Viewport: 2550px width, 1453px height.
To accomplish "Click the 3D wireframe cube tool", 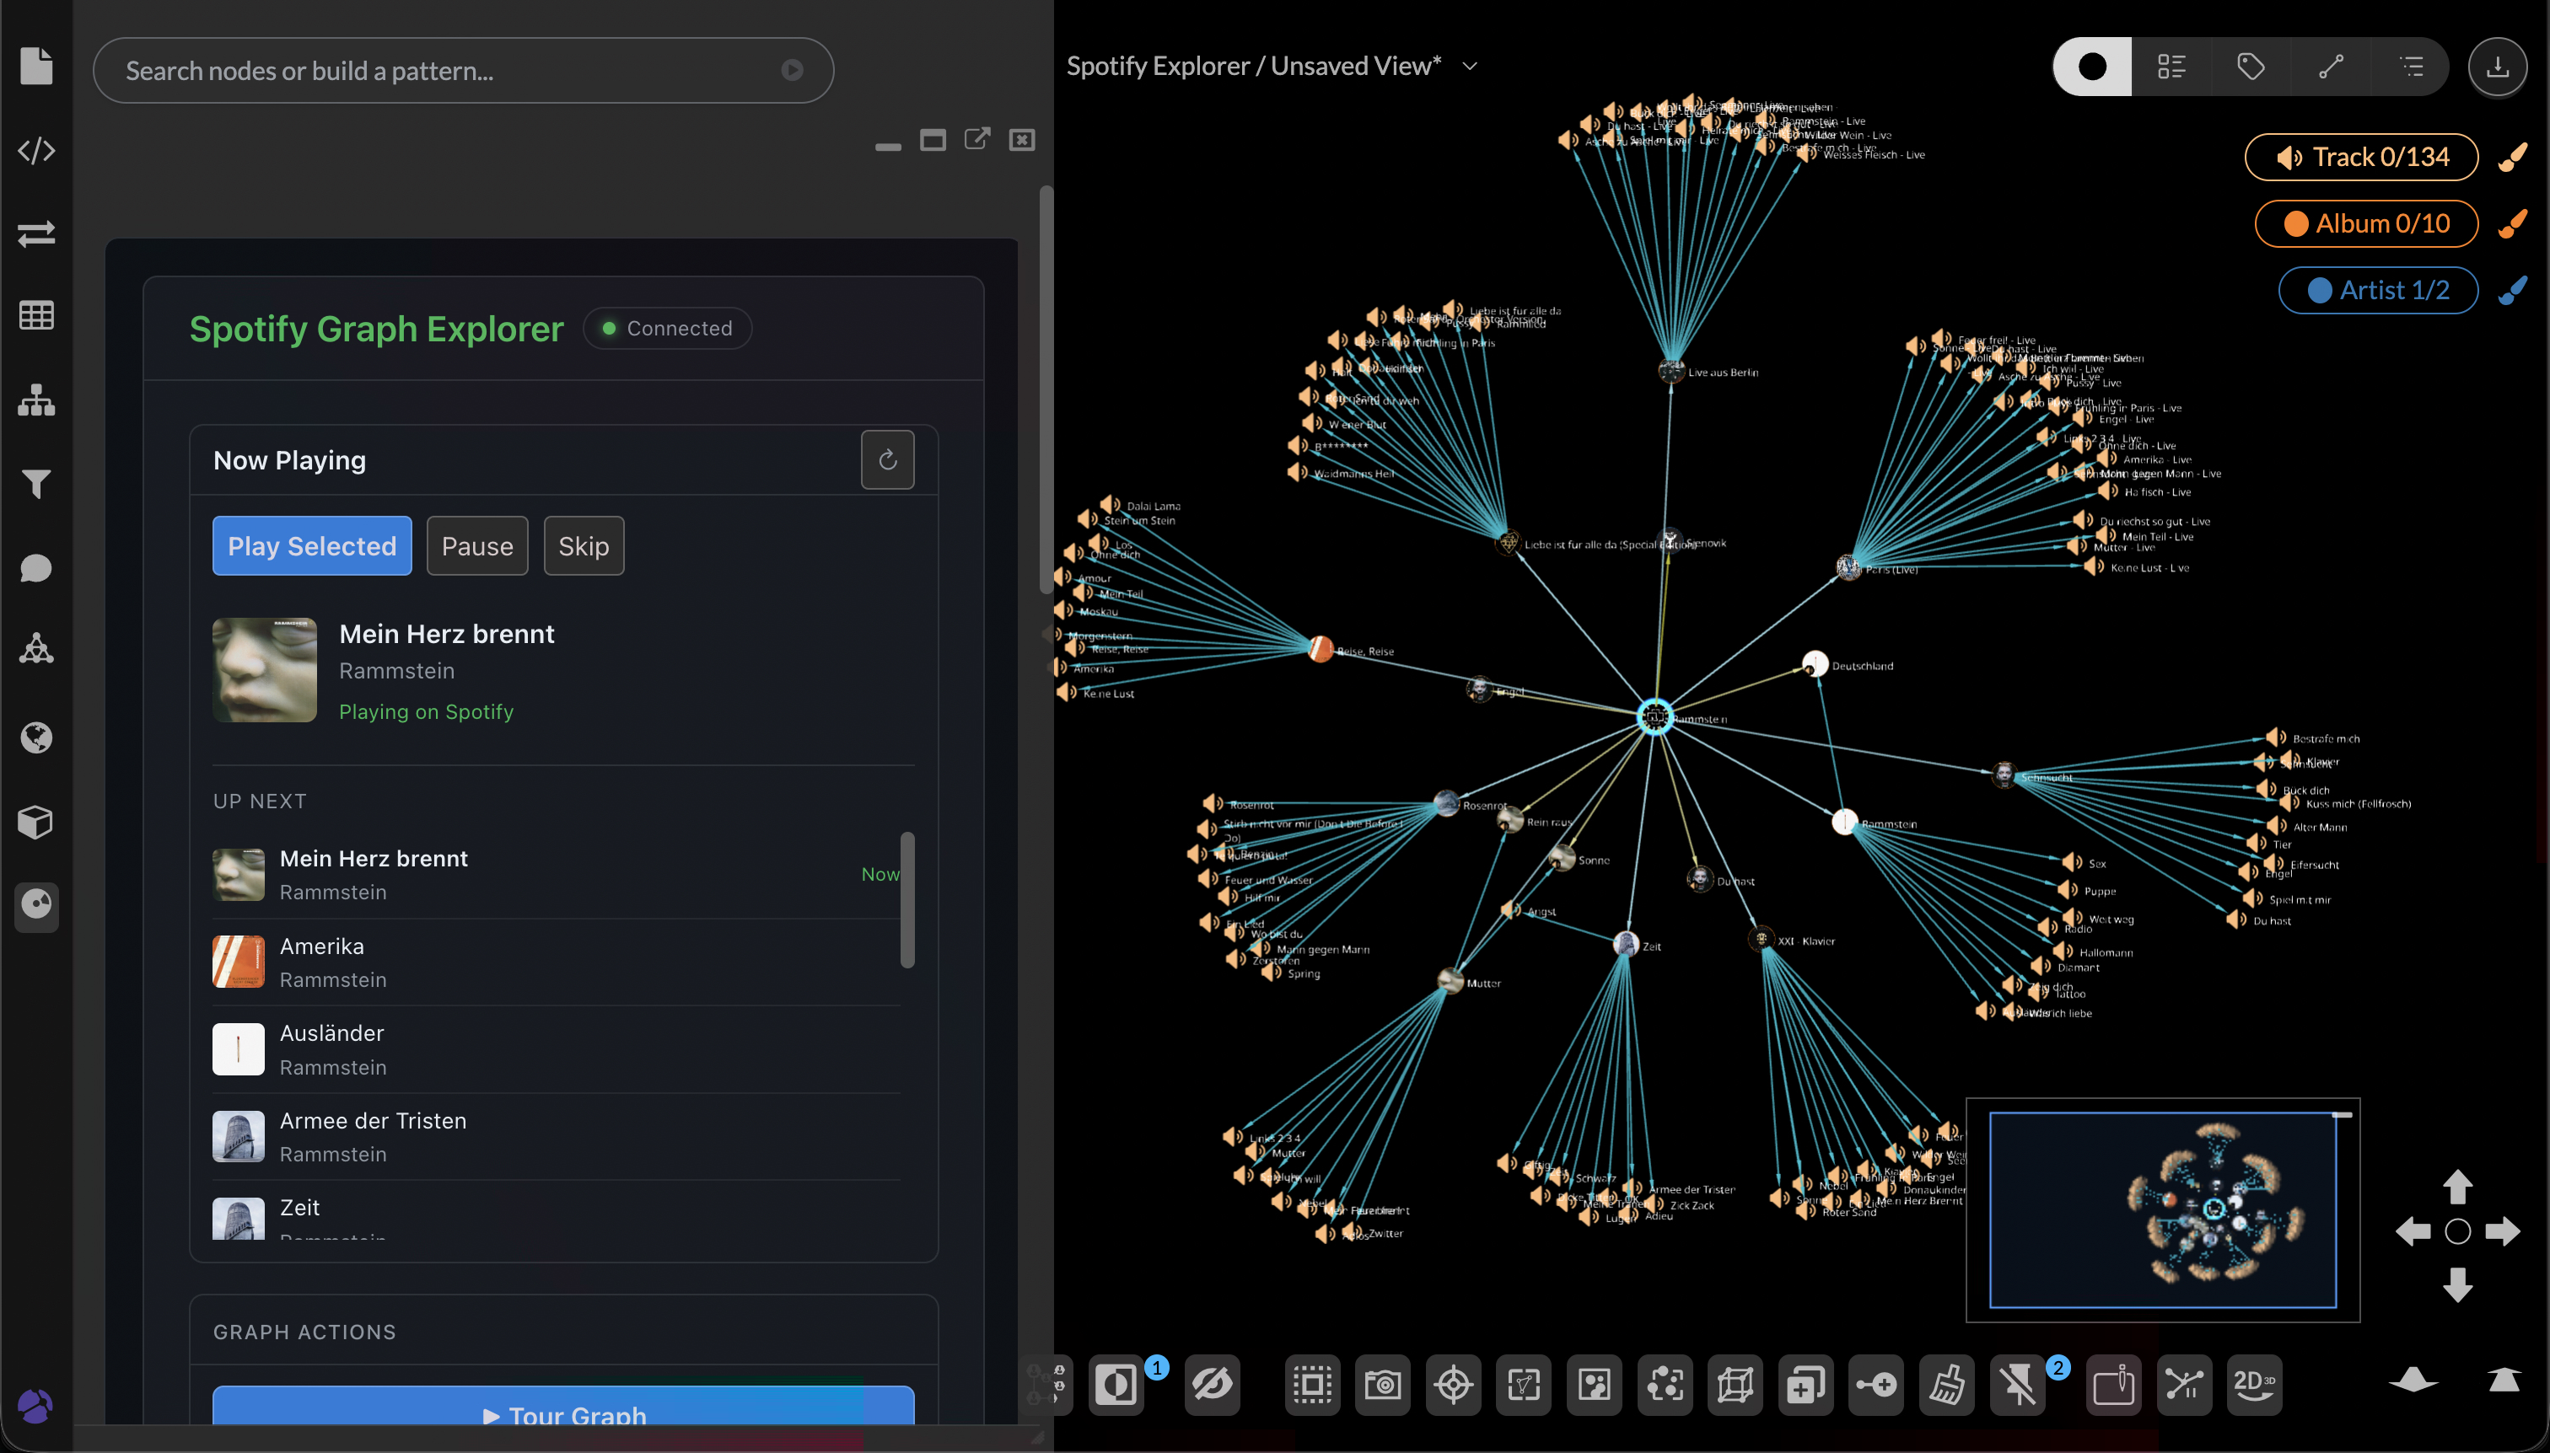I will pyautogui.click(x=1735, y=1384).
